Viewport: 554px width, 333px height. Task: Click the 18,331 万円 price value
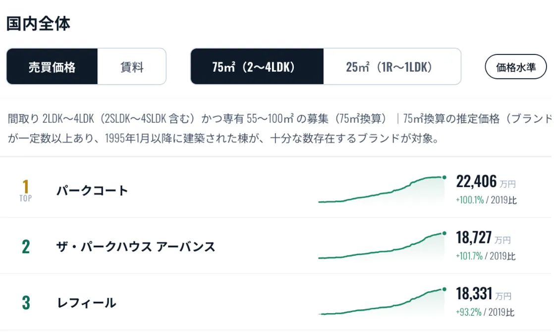point(484,294)
